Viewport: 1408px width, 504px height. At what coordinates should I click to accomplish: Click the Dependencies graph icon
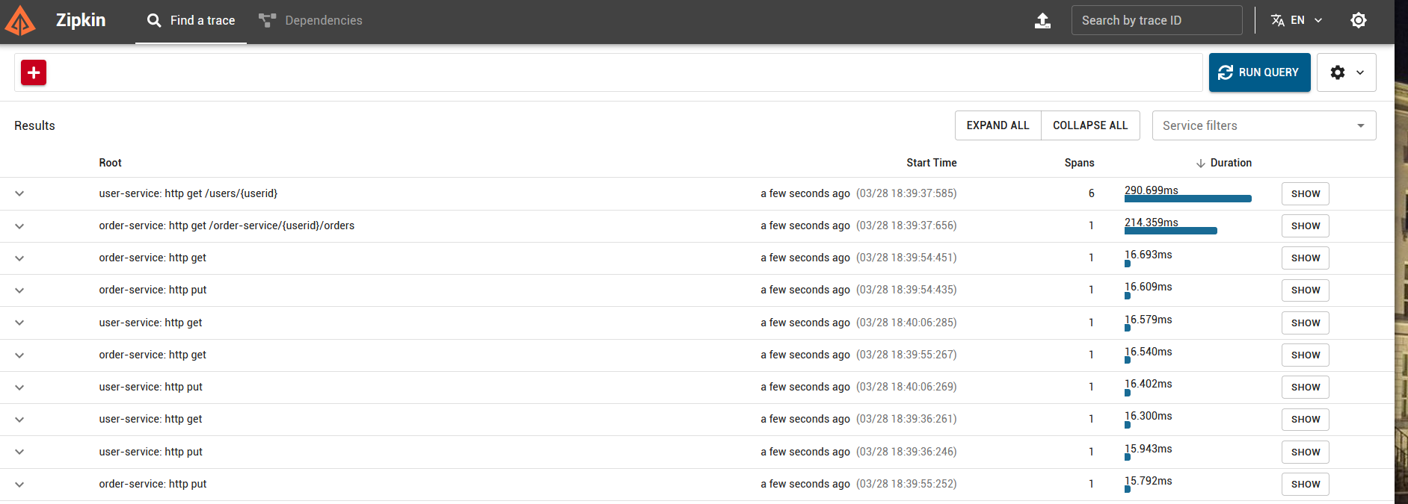pyautogui.click(x=268, y=20)
